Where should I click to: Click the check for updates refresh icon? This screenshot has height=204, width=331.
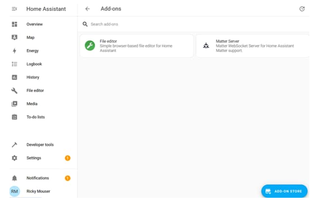pos(302,9)
